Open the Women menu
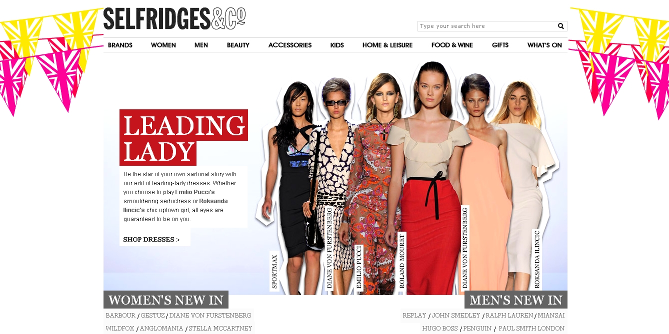 point(163,45)
